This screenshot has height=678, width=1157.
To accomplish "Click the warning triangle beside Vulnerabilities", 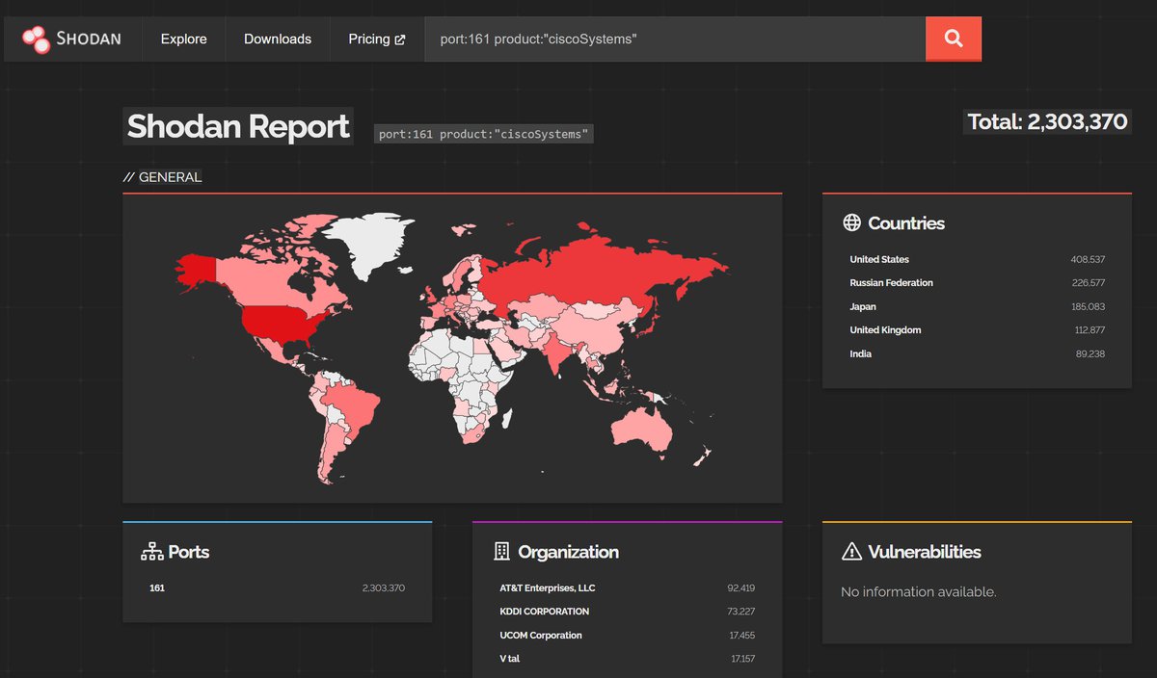I will coord(851,552).
